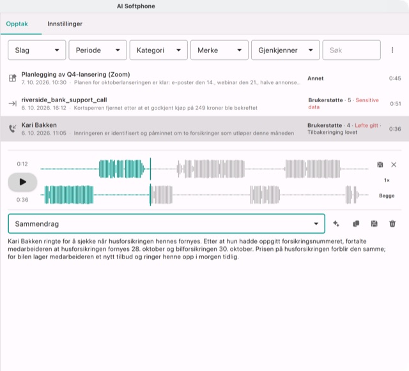The width and height of the screenshot is (409, 371).
Task: Click the Zoom meeting icon for Q4 planning
Action: (x=13, y=78)
